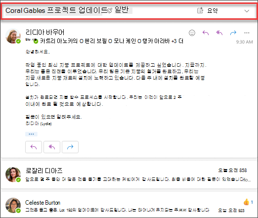This screenshot has height=218, width=258.
Task: Click the 오늘 오전 858 timestamp
Action: 232,170
